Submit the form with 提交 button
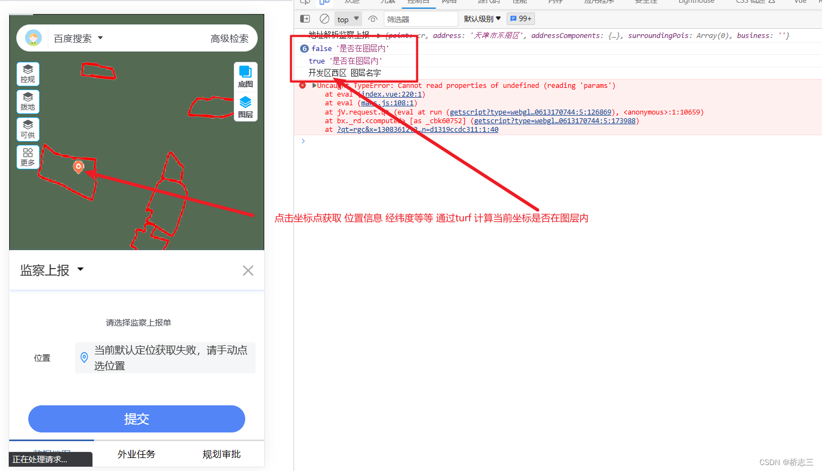822x471 pixels. click(136, 419)
